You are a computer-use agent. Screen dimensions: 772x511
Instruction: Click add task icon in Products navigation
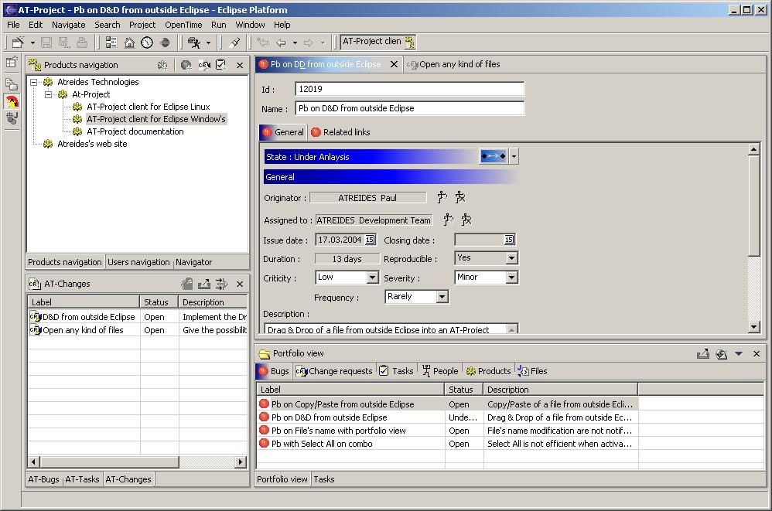(x=221, y=64)
